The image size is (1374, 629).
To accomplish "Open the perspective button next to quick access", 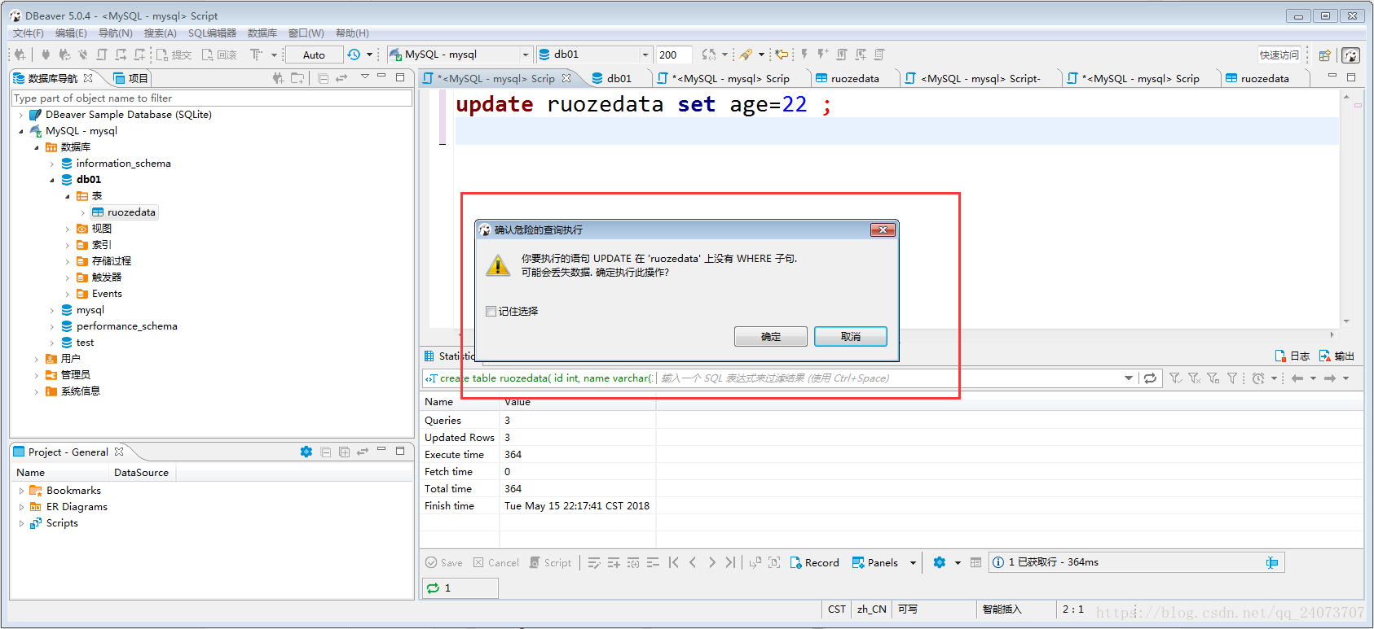I will tap(1325, 55).
